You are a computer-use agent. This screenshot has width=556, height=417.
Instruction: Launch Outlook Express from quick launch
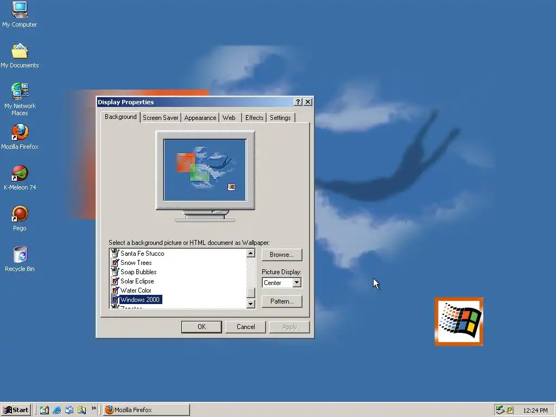(69, 410)
